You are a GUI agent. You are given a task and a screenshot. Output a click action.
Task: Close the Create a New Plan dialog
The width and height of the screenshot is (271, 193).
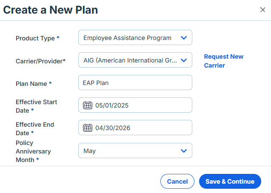point(262,10)
